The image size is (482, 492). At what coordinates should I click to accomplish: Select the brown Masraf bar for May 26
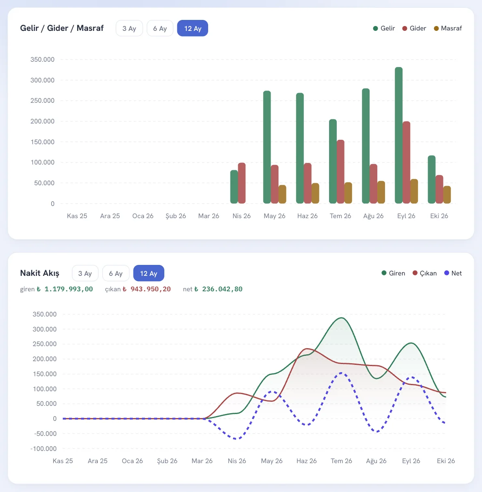point(282,194)
